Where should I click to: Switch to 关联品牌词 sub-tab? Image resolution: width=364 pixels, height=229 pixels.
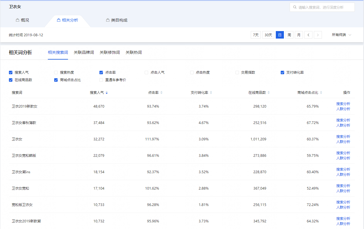[84, 53]
